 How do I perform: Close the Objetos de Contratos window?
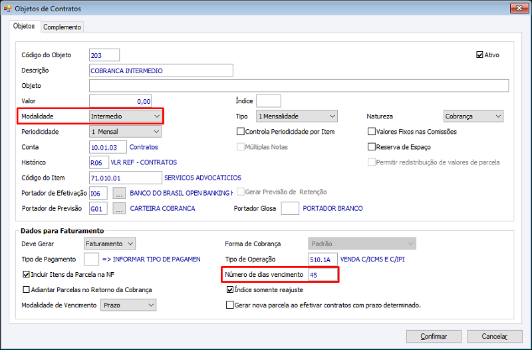pyautogui.click(x=519, y=8)
